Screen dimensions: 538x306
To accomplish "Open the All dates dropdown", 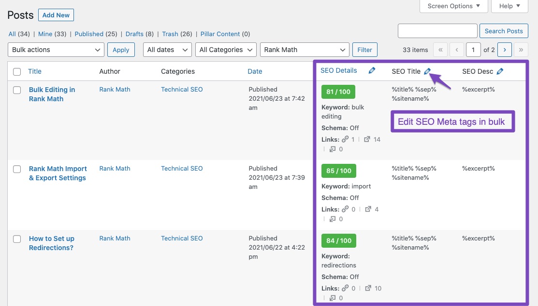I will click(167, 50).
